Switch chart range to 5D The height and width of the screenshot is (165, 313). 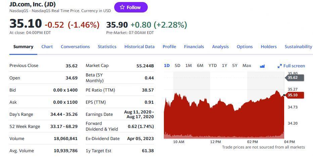[177, 66]
